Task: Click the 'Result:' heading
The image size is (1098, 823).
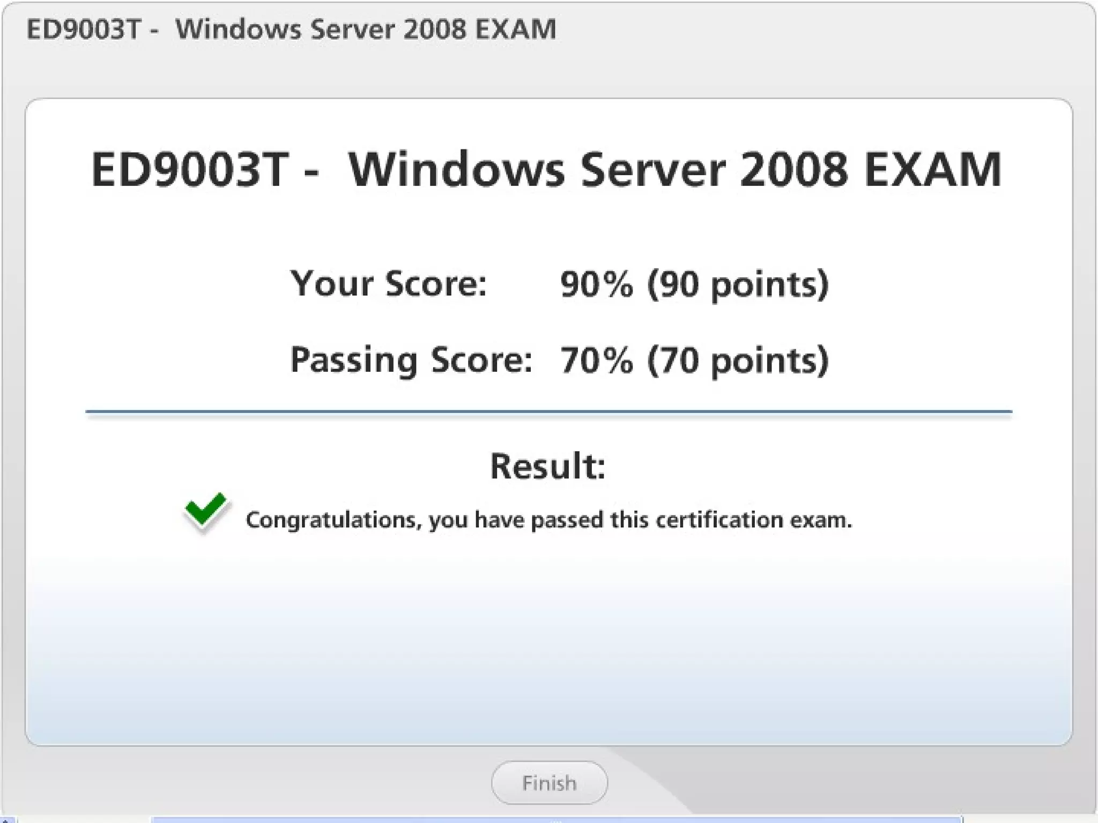Action: (x=548, y=466)
